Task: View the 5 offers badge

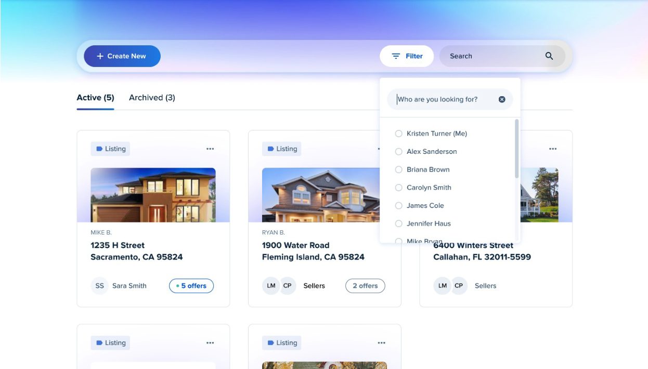Action: [191, 286]
